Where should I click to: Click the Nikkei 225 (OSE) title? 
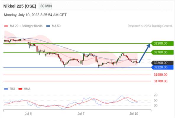tap(20, 6)
